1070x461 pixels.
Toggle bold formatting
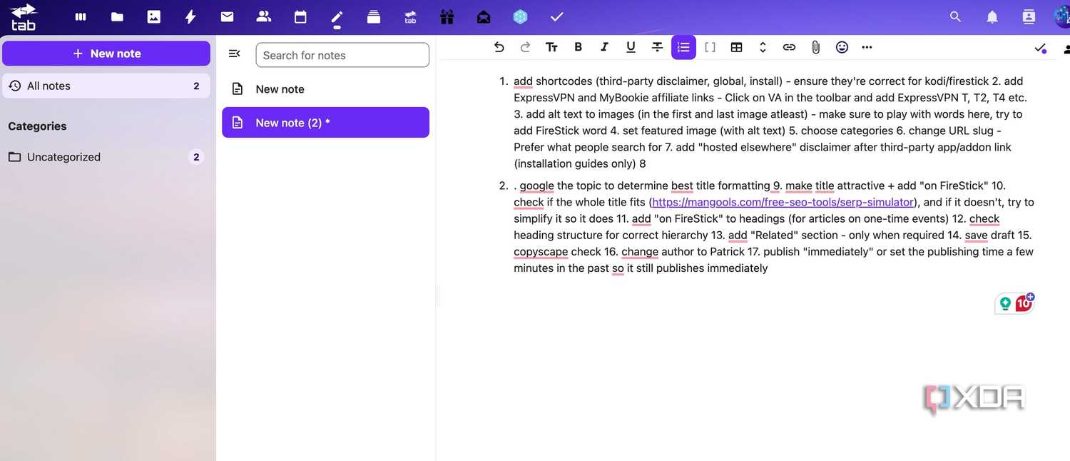click(x=579, y=47)
